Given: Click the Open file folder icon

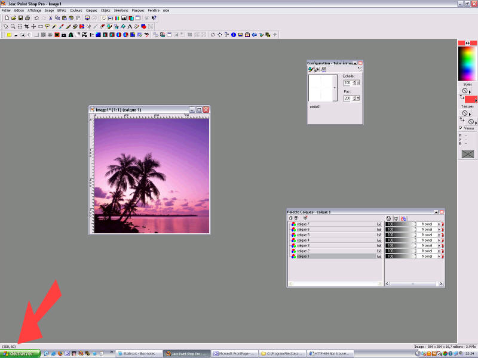Looking at the screenshot, I should click(14, 18).
